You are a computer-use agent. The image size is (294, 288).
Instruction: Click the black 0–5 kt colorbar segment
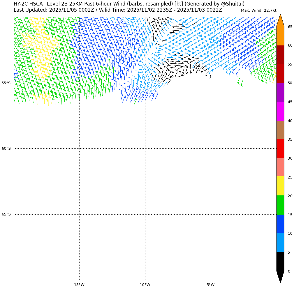(280, 262)
